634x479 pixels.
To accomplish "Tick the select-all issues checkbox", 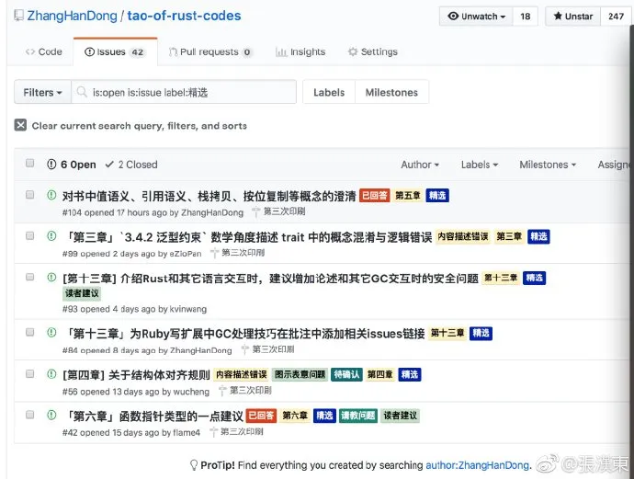I will pyautogui.click(x=30, y=163).
